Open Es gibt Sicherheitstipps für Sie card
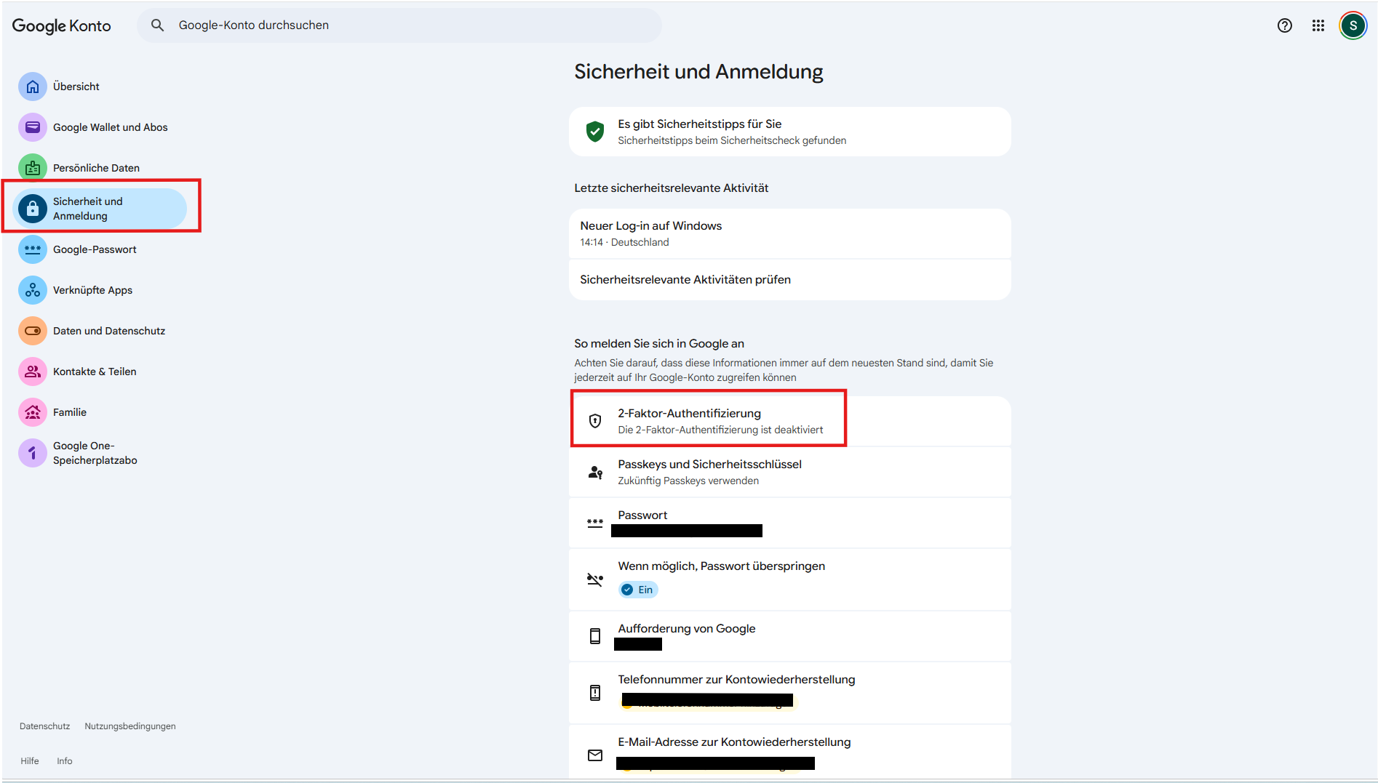This screenshot has width=1378, height=783. click(x=790, y=132)
